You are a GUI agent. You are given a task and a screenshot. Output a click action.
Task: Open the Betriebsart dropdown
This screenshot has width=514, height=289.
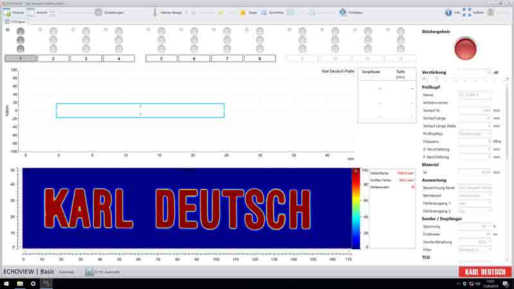tap(475, 196)
